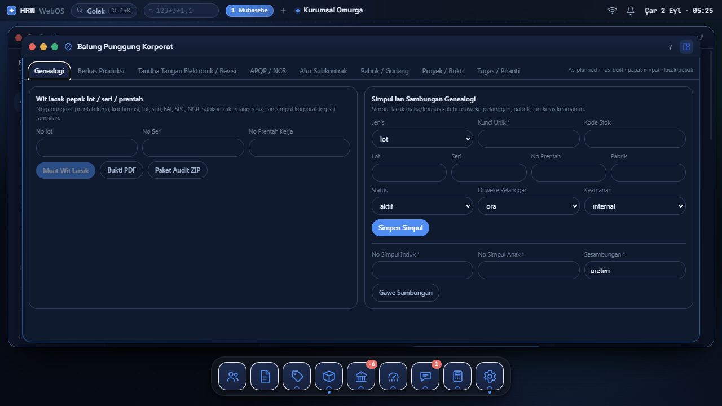The image size is (722, 406).
Task: Click the Paket Audit ZIP button
Action: (x=178, y=170)
